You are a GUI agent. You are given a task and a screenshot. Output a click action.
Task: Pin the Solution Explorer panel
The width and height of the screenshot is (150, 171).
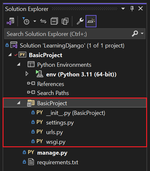132,9
